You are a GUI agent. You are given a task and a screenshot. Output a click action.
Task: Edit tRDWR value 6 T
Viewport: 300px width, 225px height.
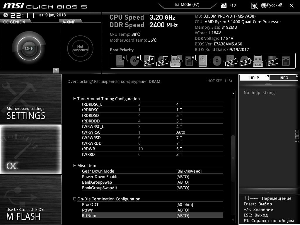179,149
